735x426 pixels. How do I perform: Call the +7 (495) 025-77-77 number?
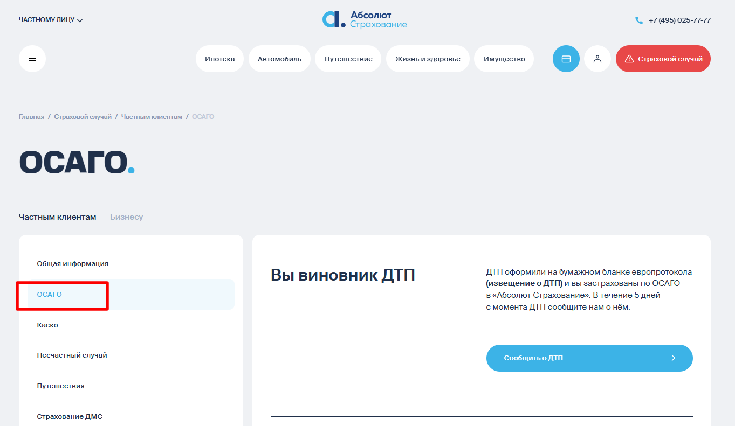[679, 20]
